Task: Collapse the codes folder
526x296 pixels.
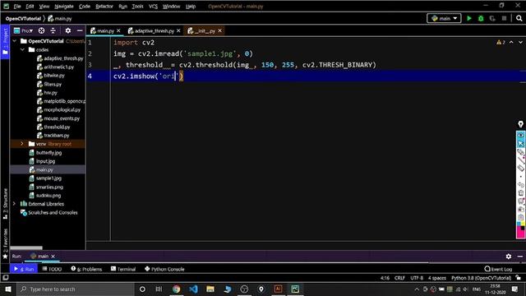Action: pos(22,49)
